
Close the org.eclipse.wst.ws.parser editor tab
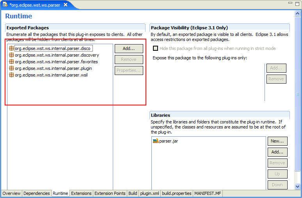[66, 5]
